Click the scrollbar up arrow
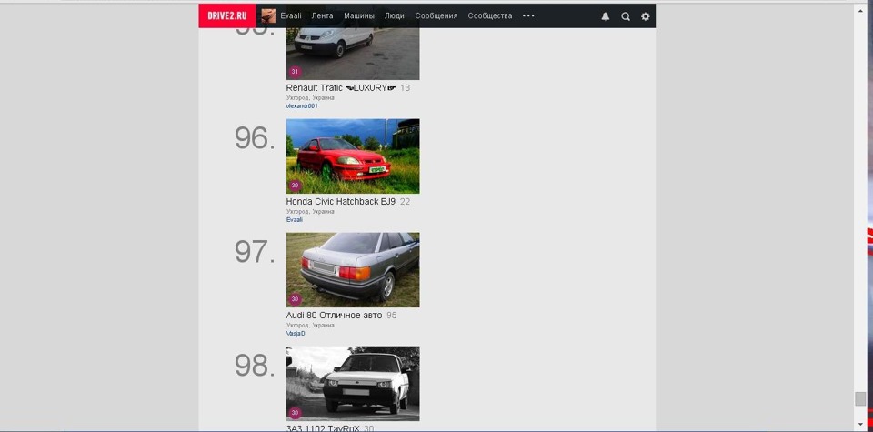The width and height of the screenshot is (873, 432). (x=860, y=9)
